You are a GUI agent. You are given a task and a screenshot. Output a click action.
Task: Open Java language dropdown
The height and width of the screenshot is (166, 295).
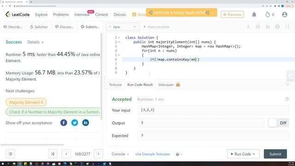[123, 27]
